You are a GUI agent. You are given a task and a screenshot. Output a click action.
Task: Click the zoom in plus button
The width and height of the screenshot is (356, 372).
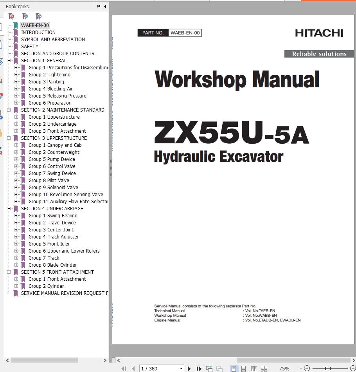(353, 368)
